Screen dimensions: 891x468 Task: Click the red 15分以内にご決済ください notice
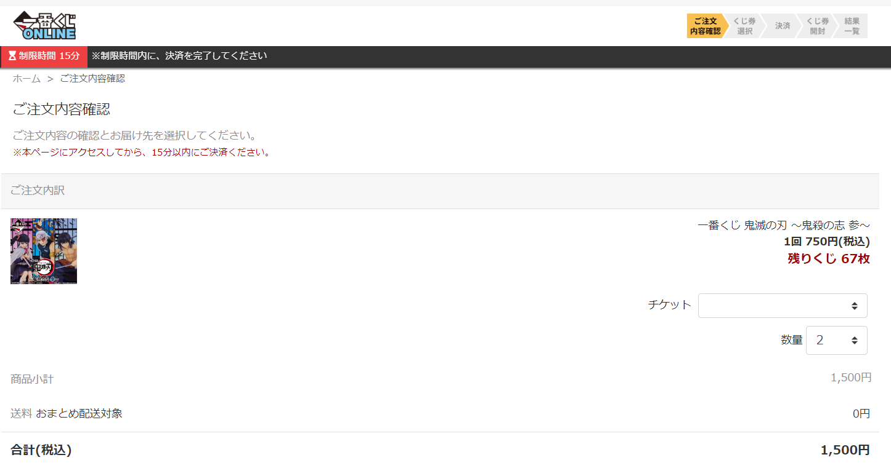click(142, 153)
